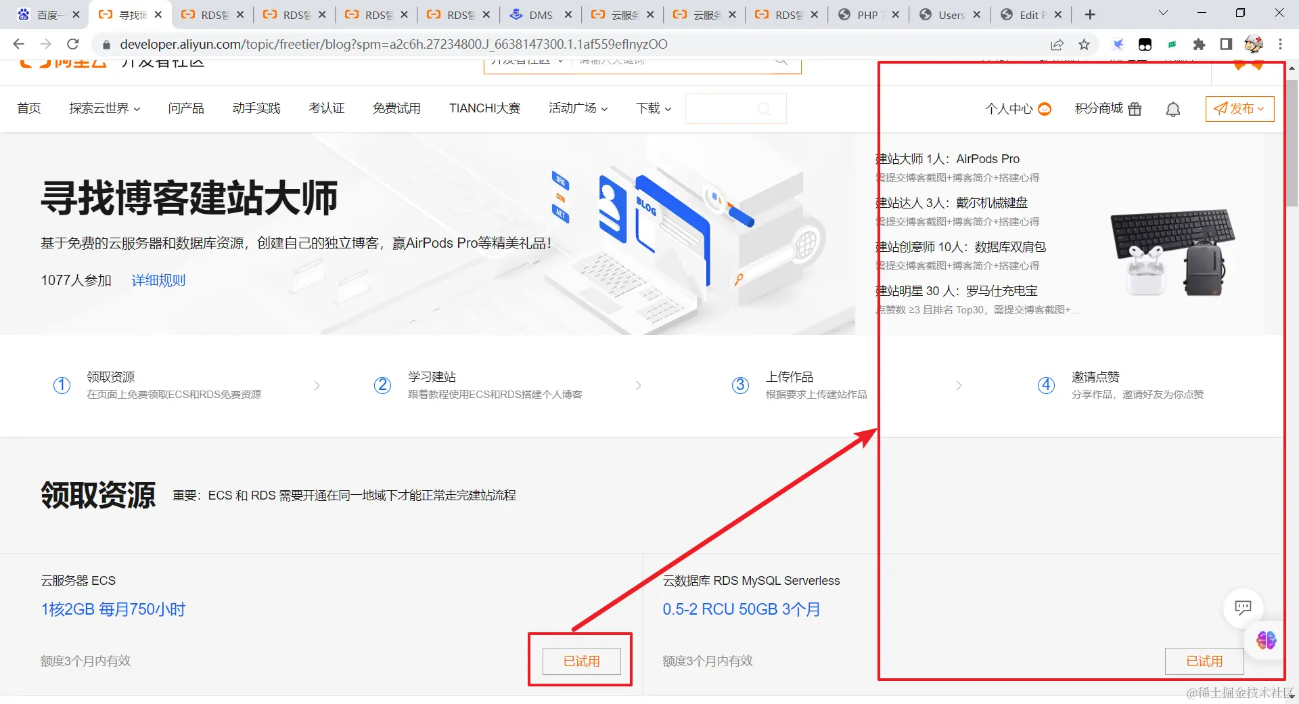Close the Edit P browser tab
Image resolution: width=1299 pixels, height=704 pixels.
1059,15
